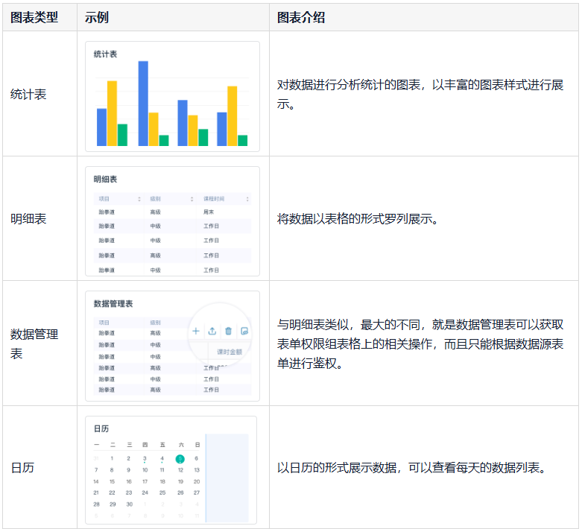Open the 统计表 example thumbnail
Image resolution: width=582 pixels, height=529 pixels.
(x=172, y=96)
